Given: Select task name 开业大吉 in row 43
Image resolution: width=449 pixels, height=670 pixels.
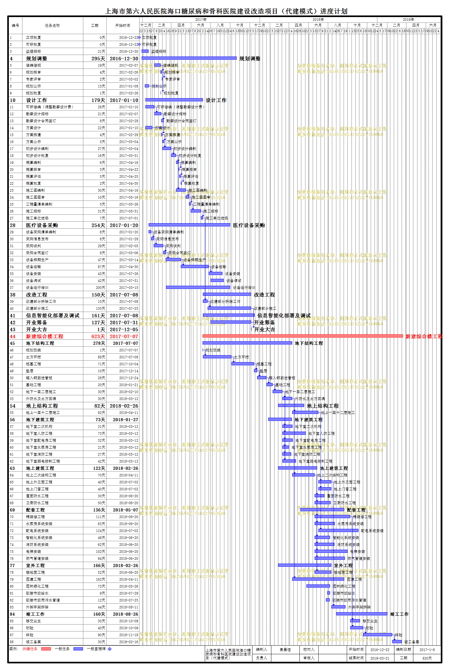Looking at the screenshot, I should pos(37,329).
